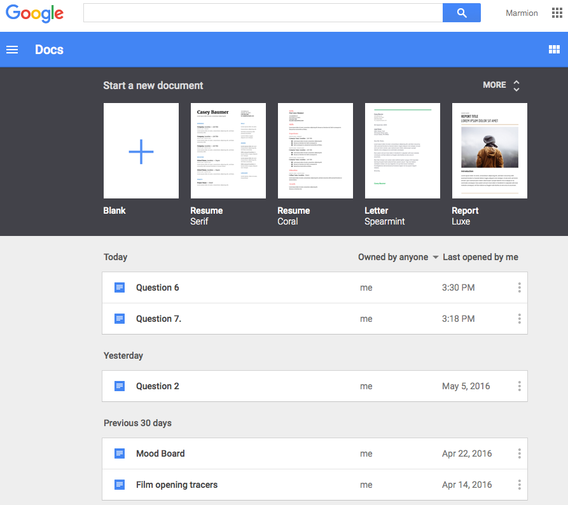Screen dimensions: 568x505
Task: Click the Last opened by me sort header
Action: [x=480, y=257]
